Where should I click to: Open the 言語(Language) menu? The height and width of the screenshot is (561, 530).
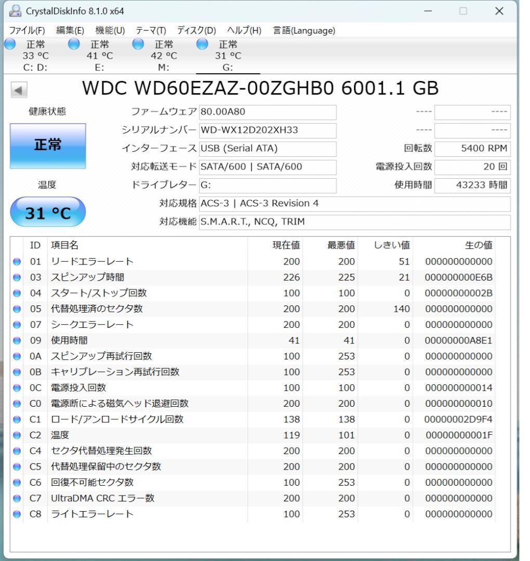304,31
